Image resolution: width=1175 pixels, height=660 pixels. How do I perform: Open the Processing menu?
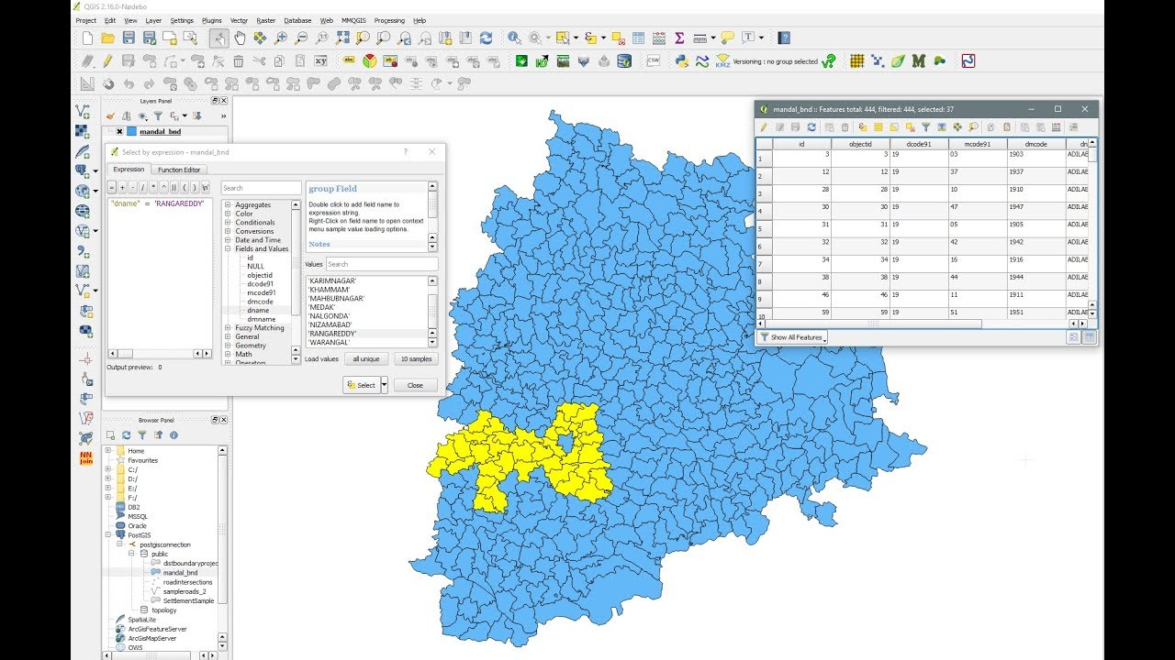point(389,20)
